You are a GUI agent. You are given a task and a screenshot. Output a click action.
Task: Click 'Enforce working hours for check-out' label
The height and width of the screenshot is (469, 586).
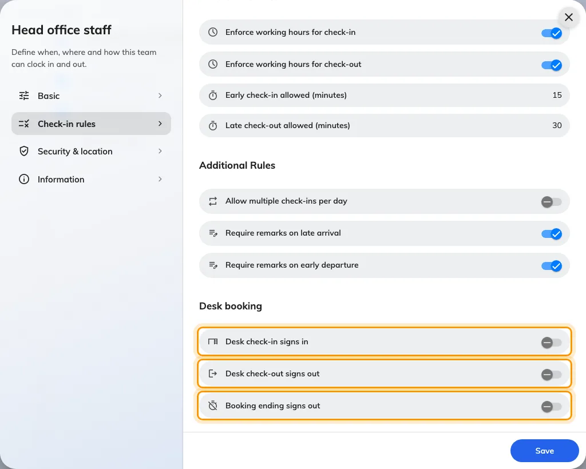(x=294, y=64)
